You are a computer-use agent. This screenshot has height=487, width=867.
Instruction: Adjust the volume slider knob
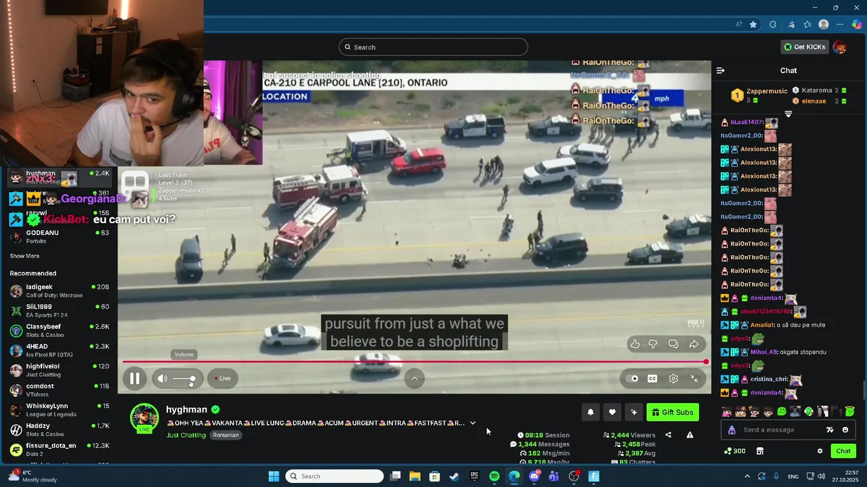pos(192,379)
